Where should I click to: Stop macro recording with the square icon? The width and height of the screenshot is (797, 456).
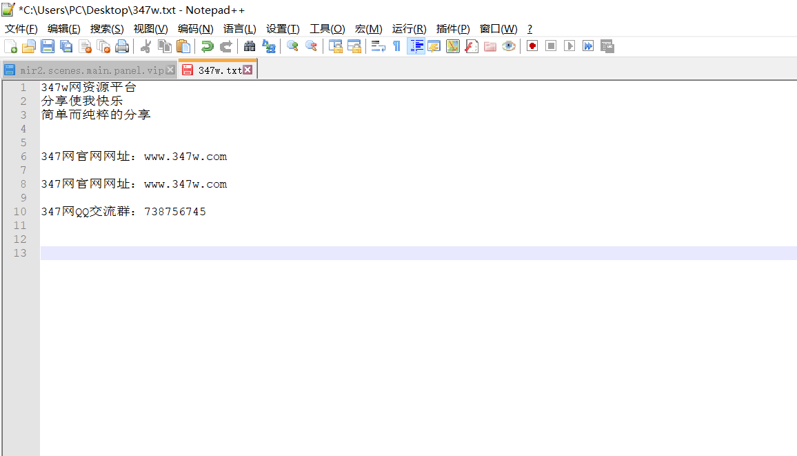[551, 46]
